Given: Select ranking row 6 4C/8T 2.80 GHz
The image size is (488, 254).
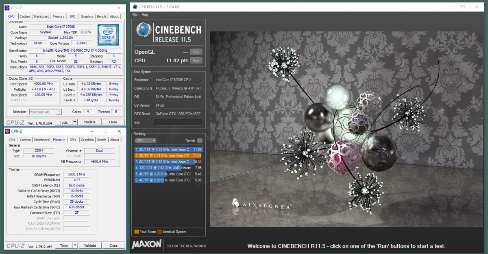Looking at the screenshot, I should tap(168, 180).
